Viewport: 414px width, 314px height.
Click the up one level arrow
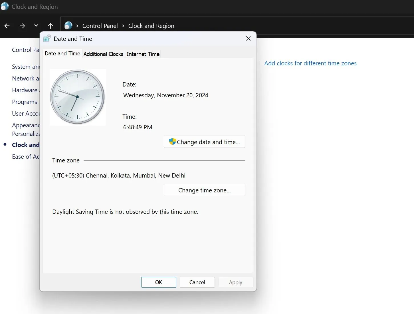click(51, 26)
